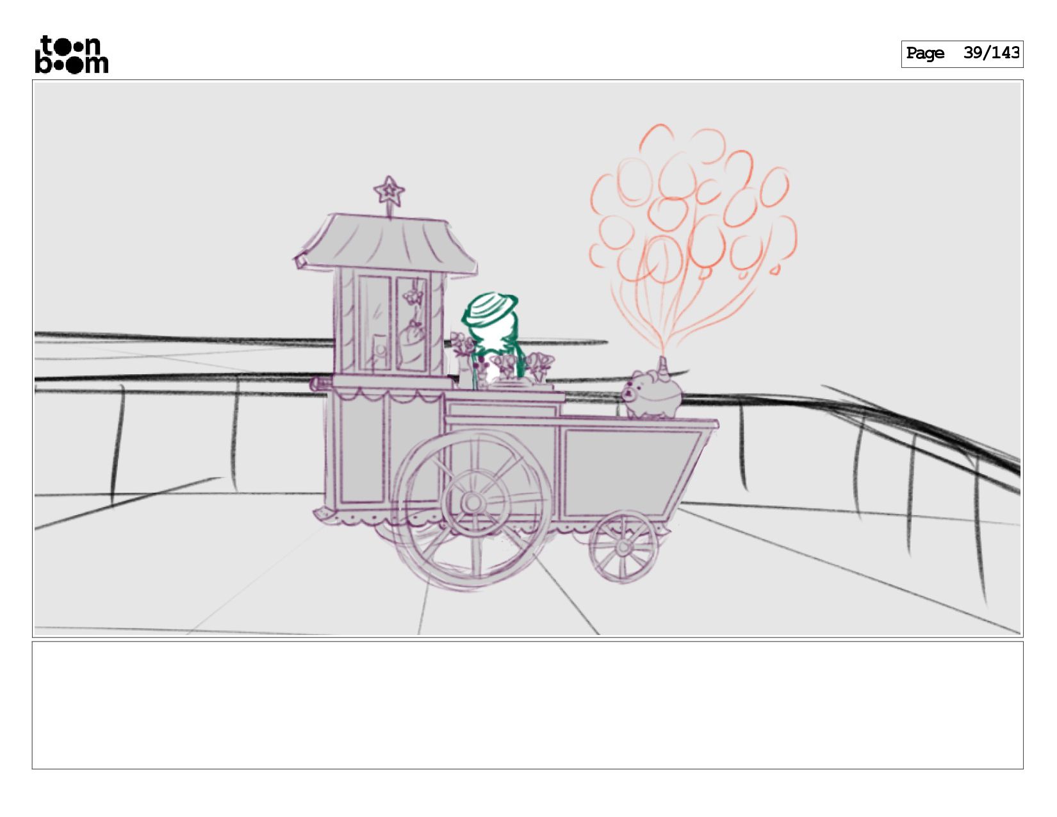Click the small cart wheel
This screenshot has height=817, width=1057.
point(623,547)
